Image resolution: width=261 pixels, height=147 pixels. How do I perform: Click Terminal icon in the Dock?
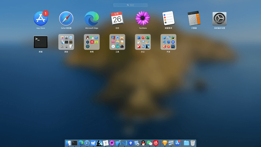pyautogui.click(x=74, y=143)
